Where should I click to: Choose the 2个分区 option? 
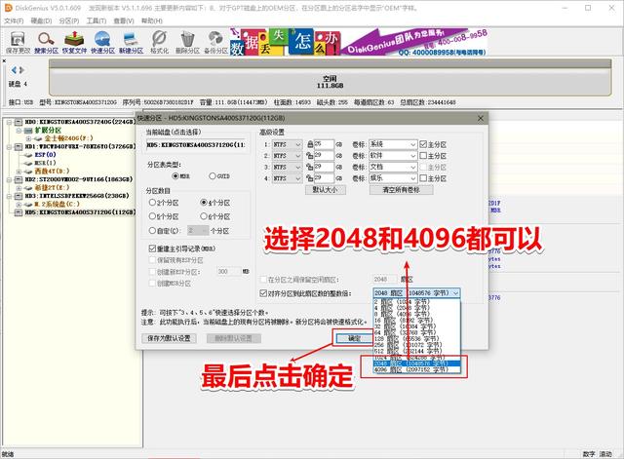pyautogui.click(x=152, y=203)
